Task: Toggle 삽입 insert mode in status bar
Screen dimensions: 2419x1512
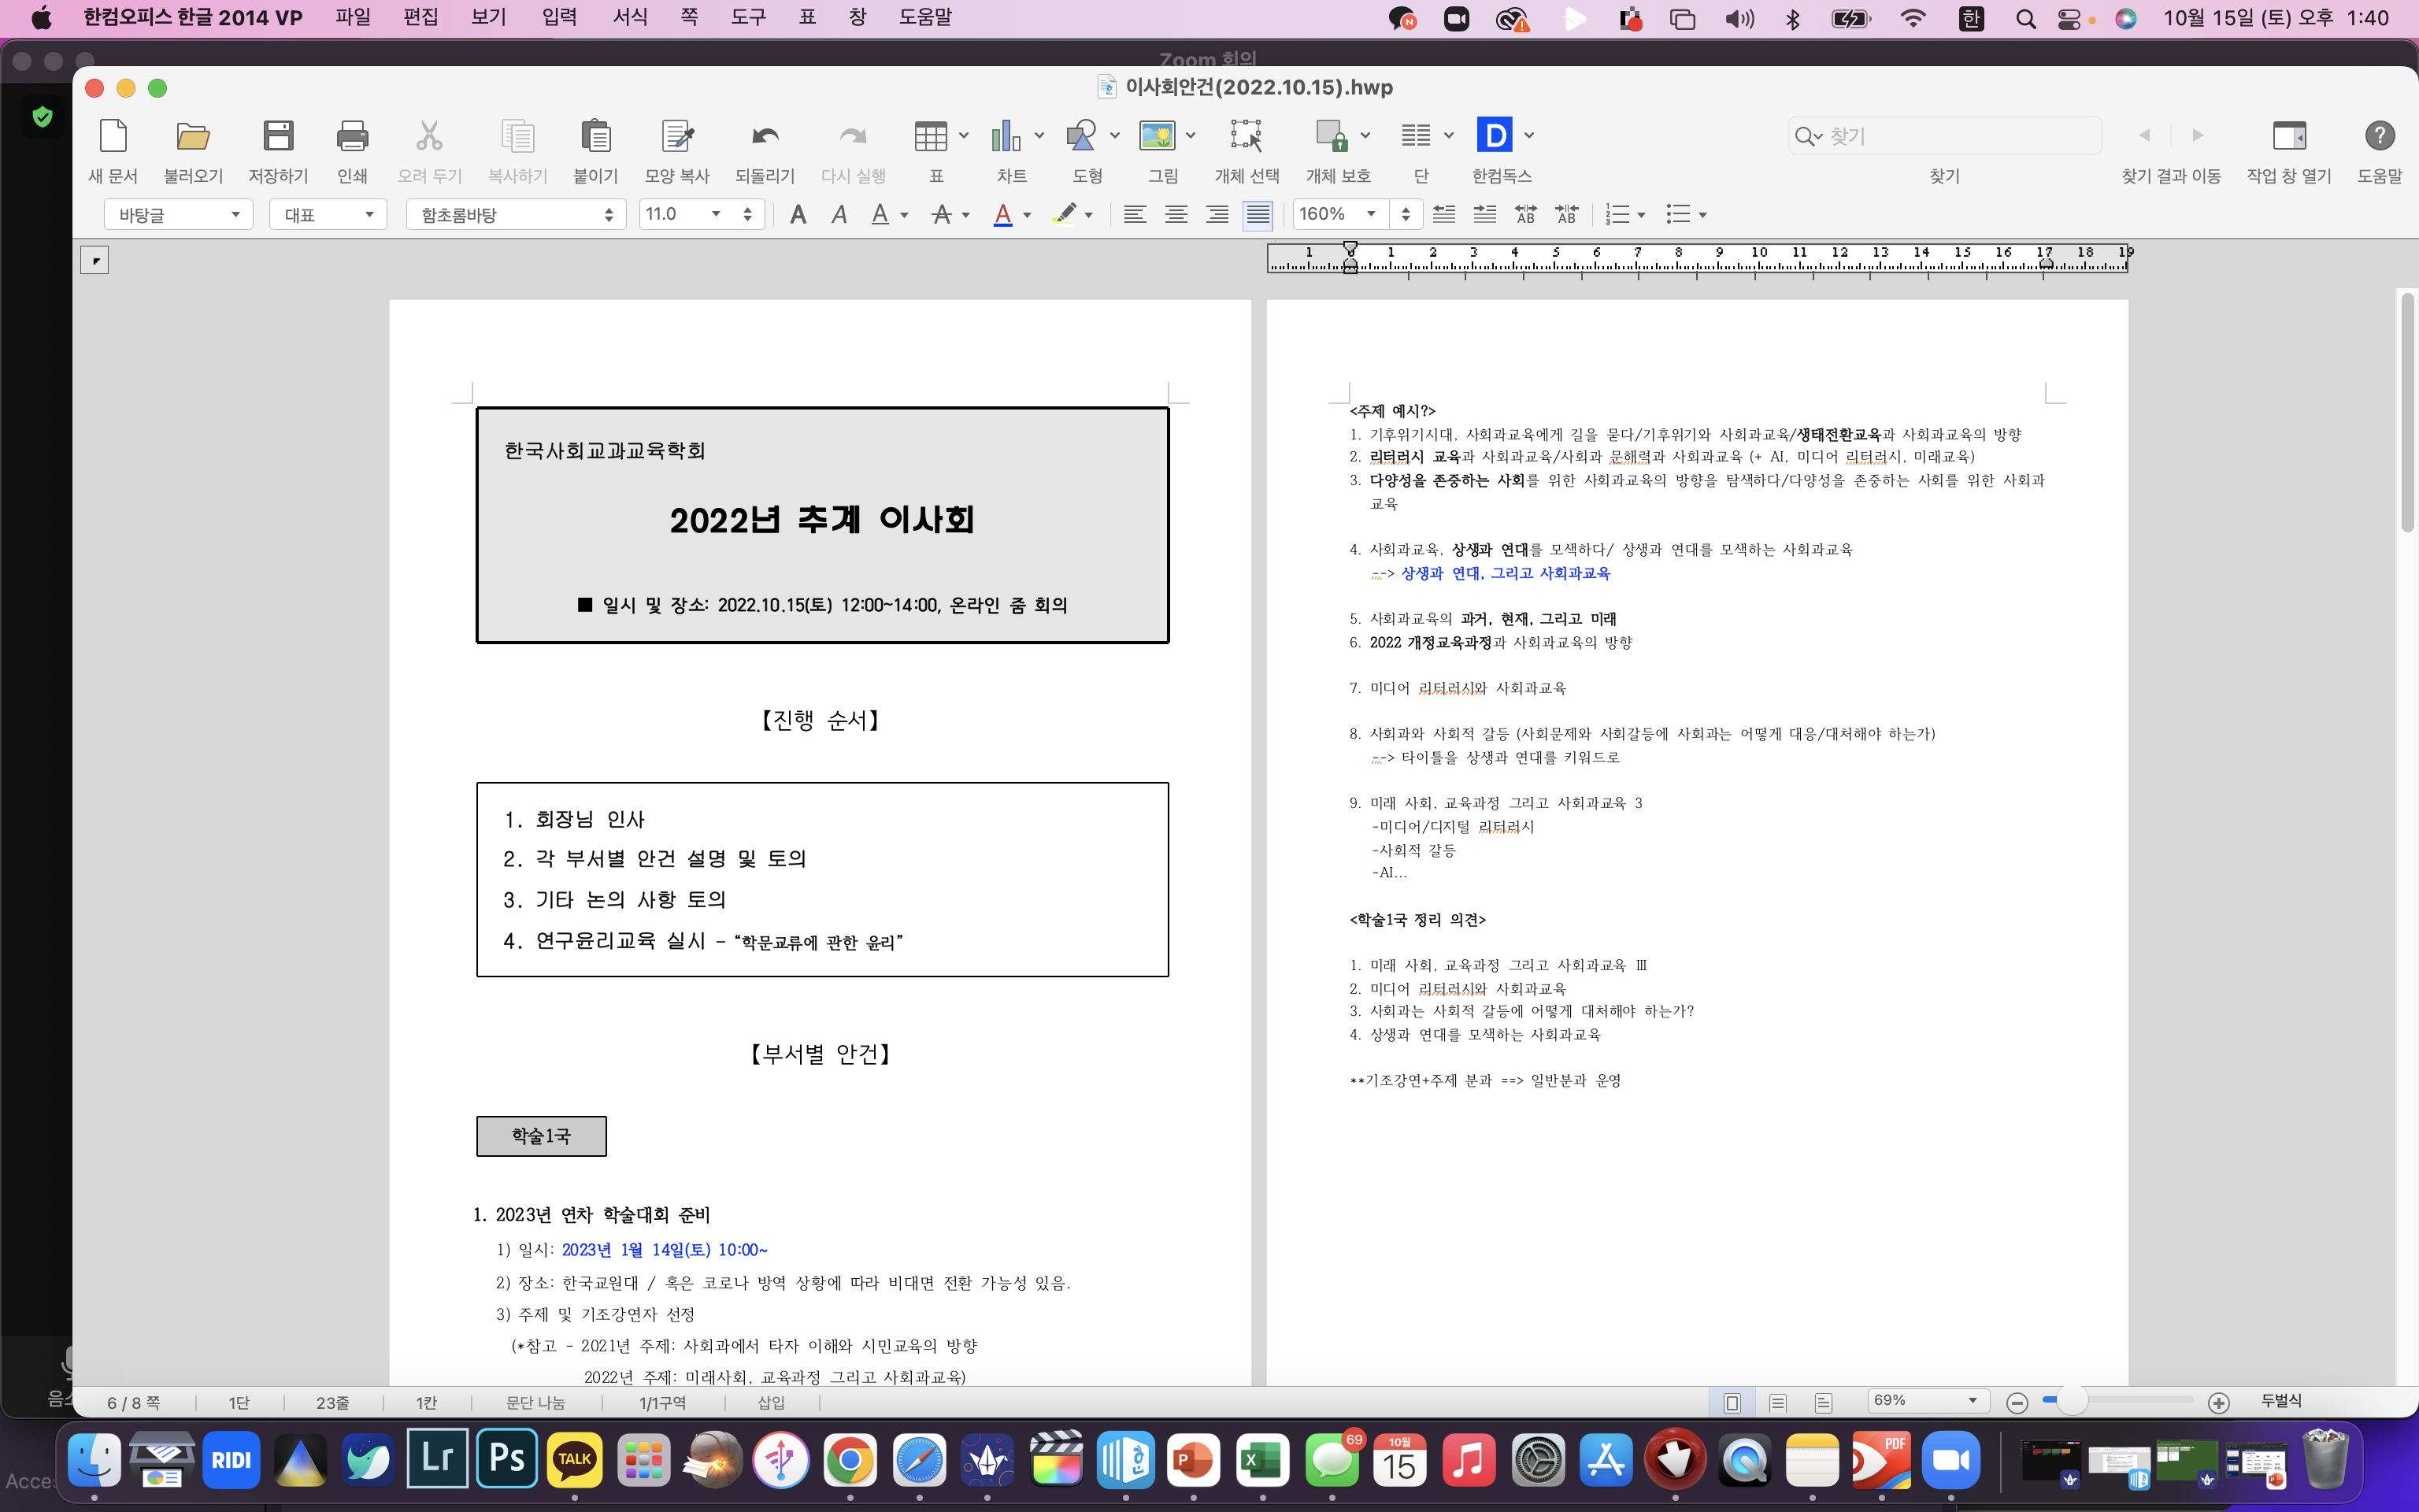Action: pyautogui.click(x=771, y=1403)
